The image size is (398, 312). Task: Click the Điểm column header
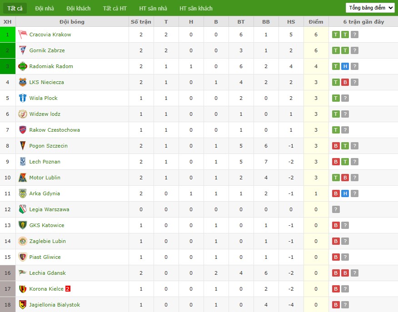point(316,22)
